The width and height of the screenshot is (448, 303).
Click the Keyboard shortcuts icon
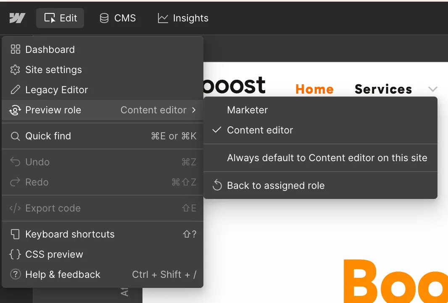click(x=15, y=234)
